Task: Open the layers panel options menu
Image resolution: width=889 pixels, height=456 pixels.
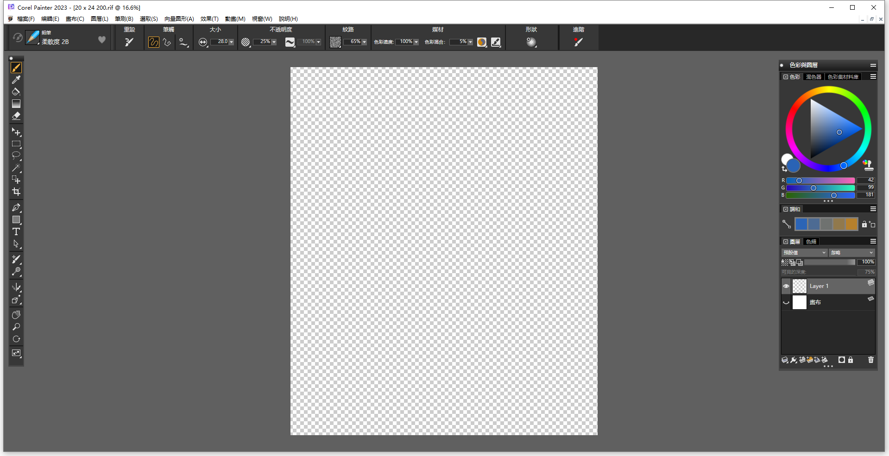Action: tap(873, 242)
